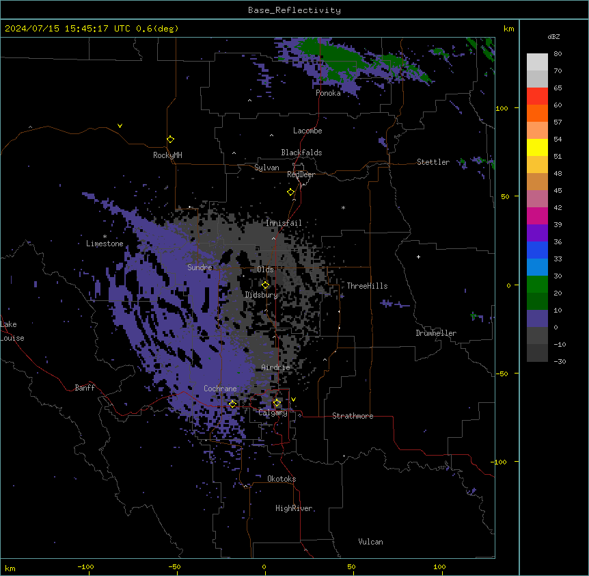Click the white plus marker north of Drumheller
Image resolution: width=589 pixels, height=576 pixels.
(418, 257)
